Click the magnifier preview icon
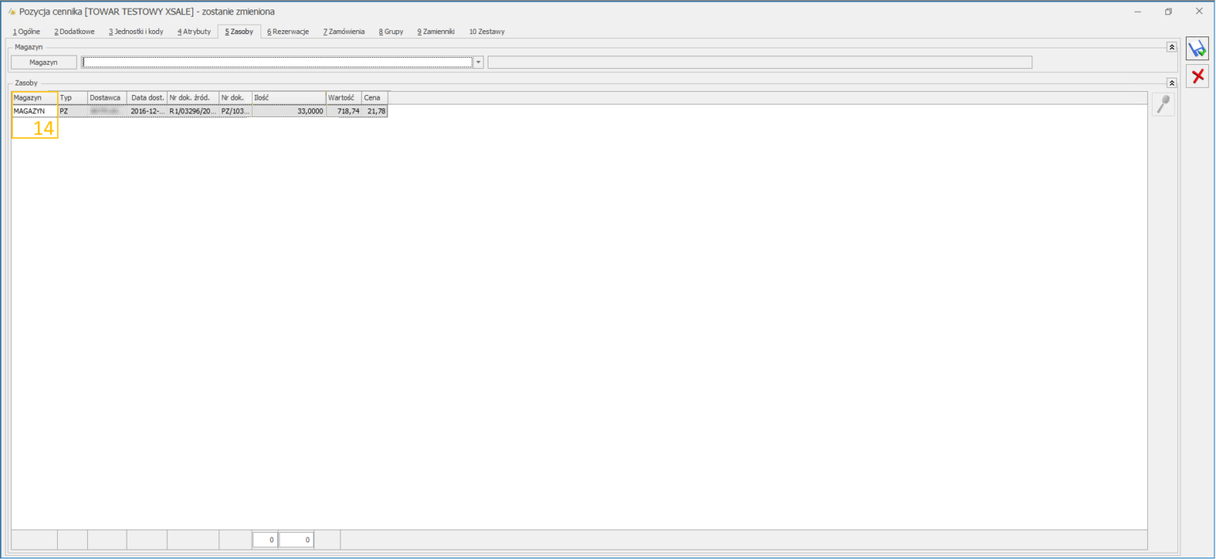1216x559 pixels. click(x=1163, y=105)
